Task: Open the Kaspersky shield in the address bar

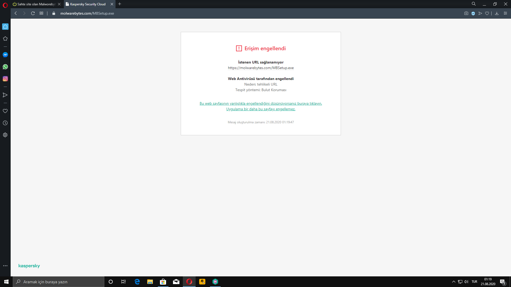Action: point(473,13)
